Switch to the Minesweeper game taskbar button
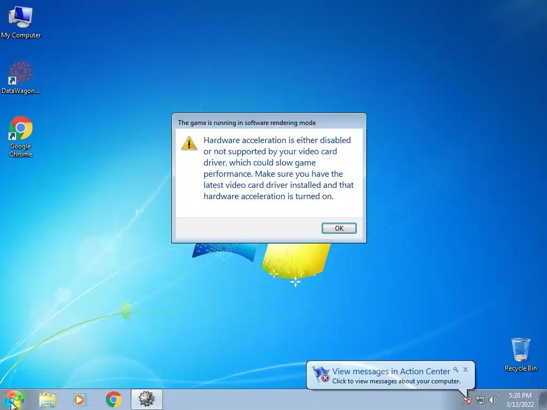 pyautogui.click(x=146, y=399)
